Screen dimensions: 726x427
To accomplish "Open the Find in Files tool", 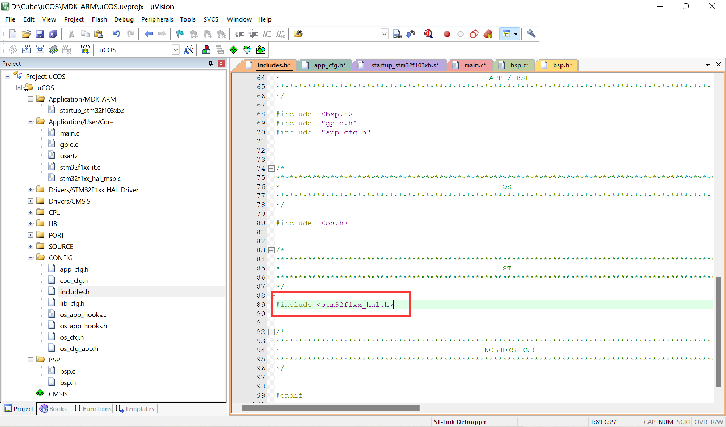I will click(397, 34).
